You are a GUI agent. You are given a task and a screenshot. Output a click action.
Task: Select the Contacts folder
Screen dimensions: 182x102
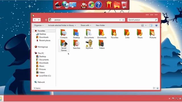click(64, 34)
